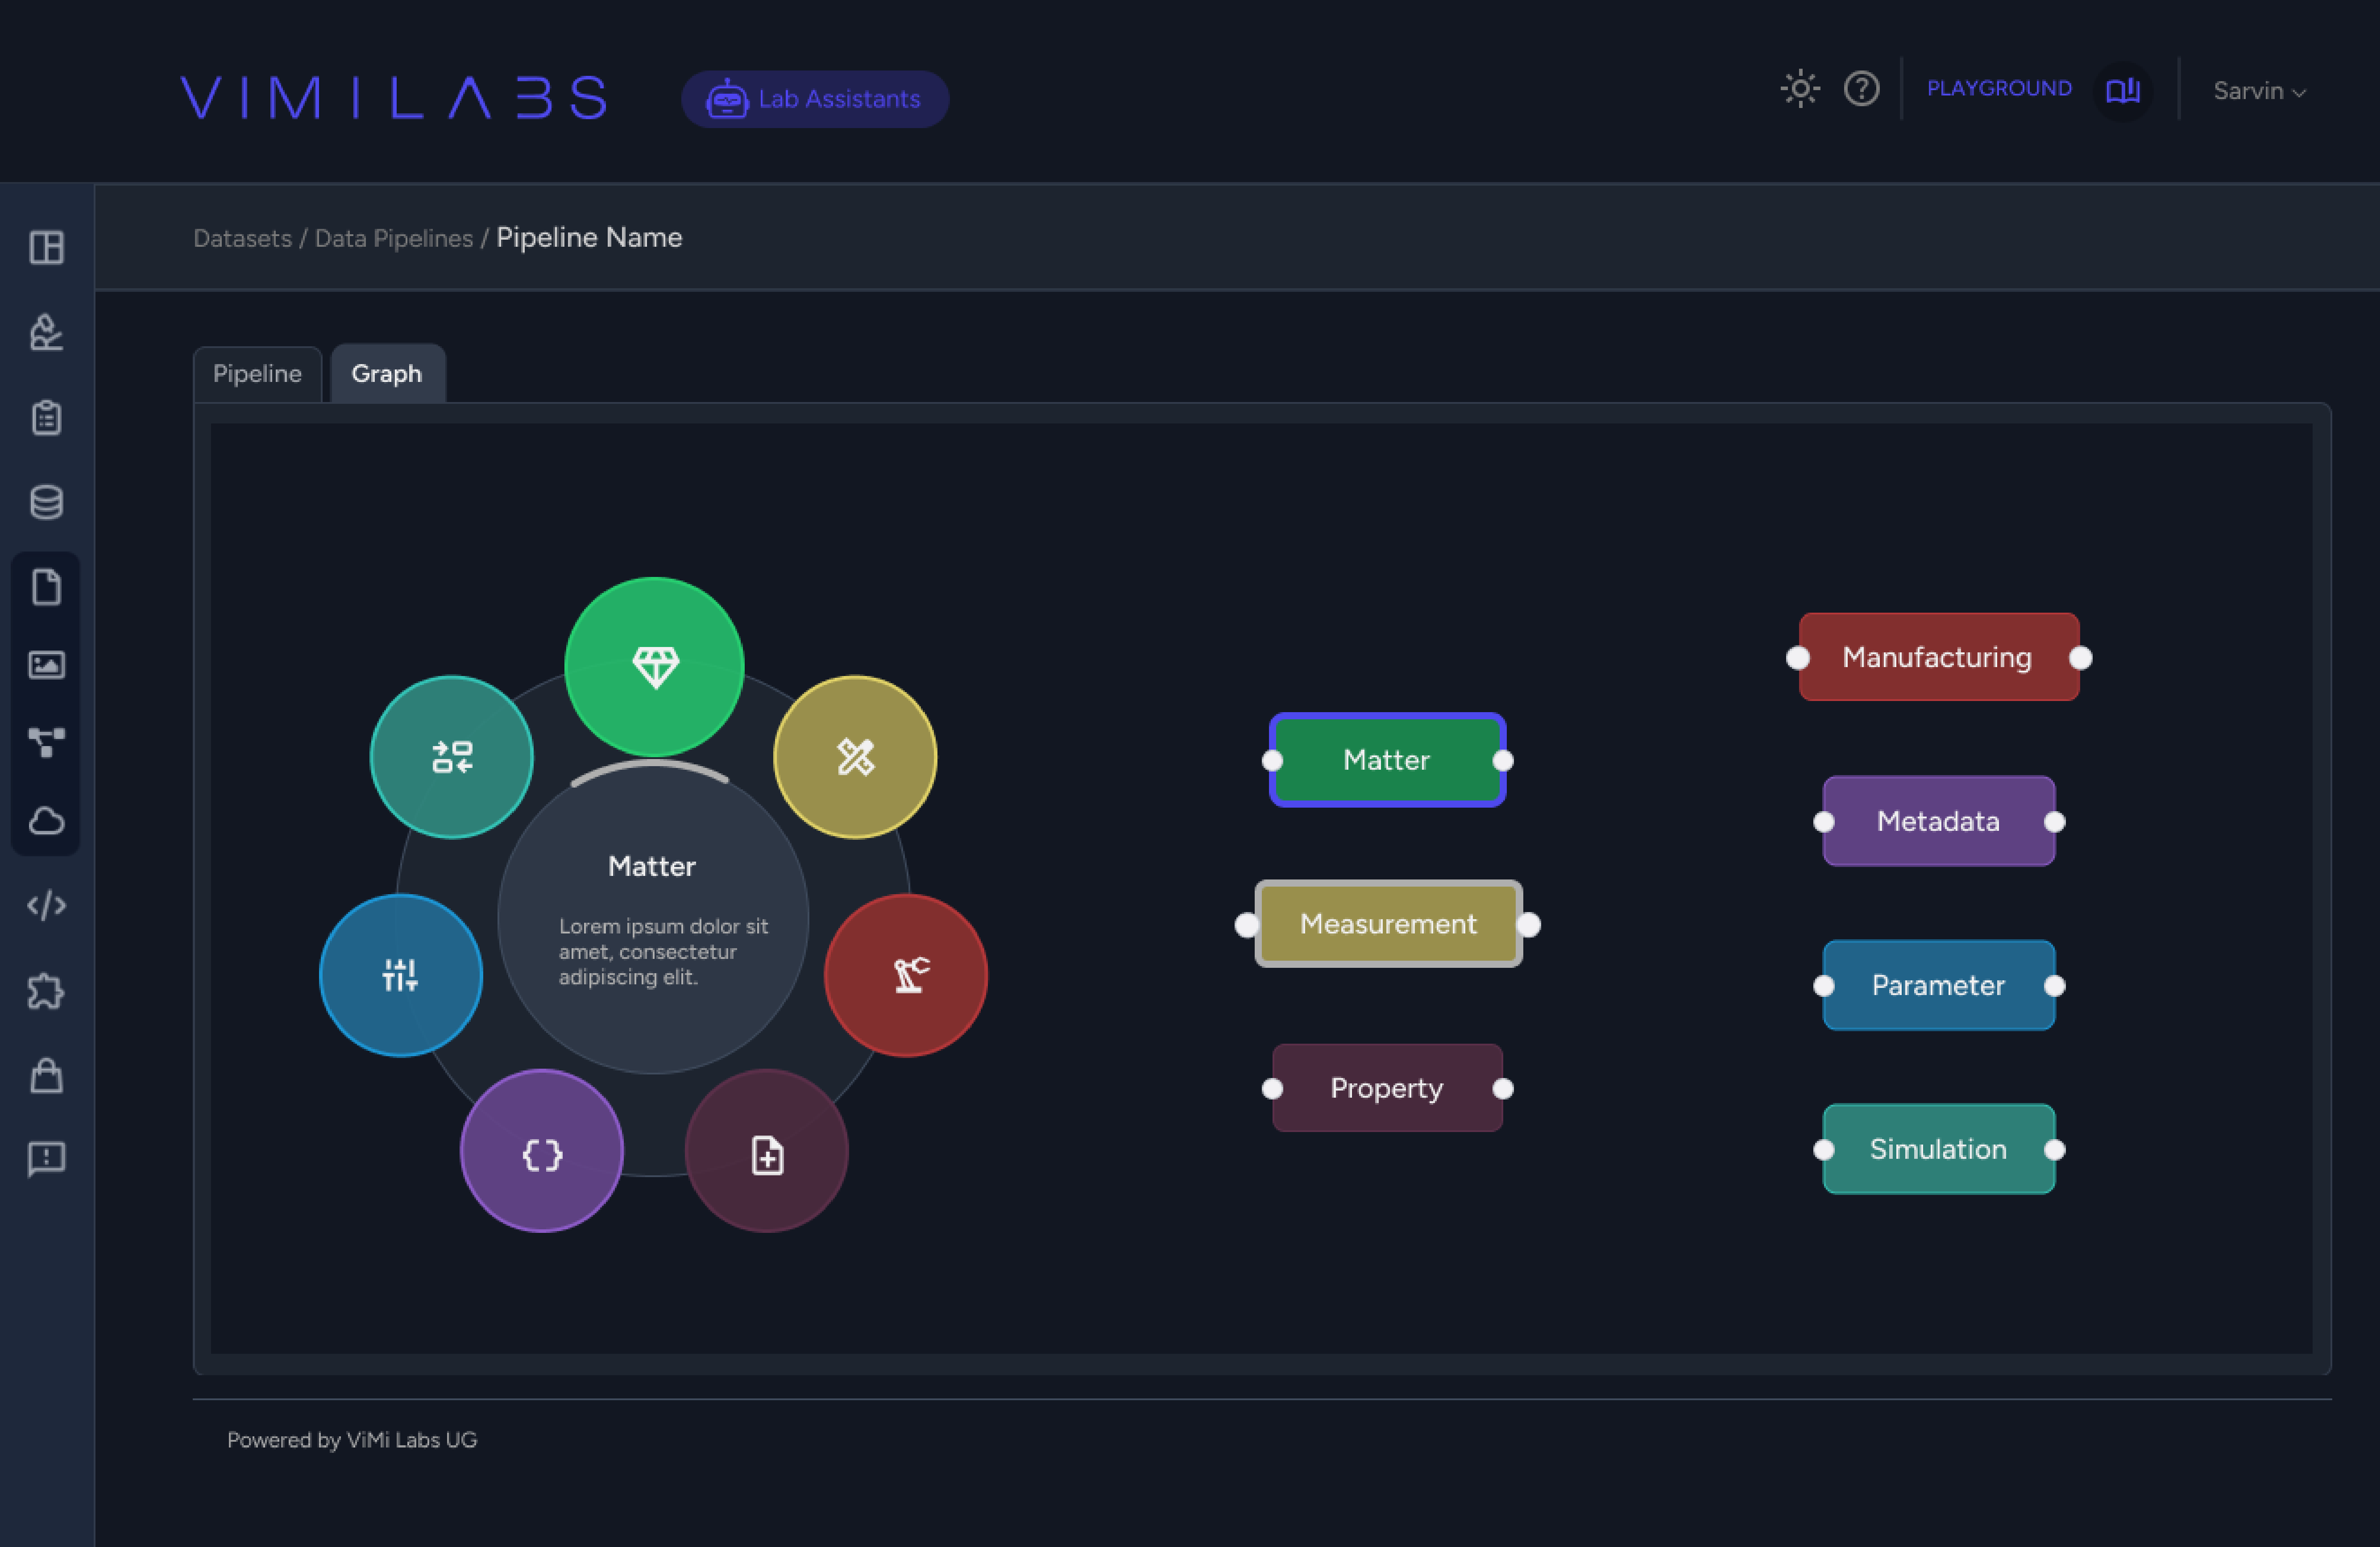Open the feedback message icon in sidebar

tap(47, 1159)
